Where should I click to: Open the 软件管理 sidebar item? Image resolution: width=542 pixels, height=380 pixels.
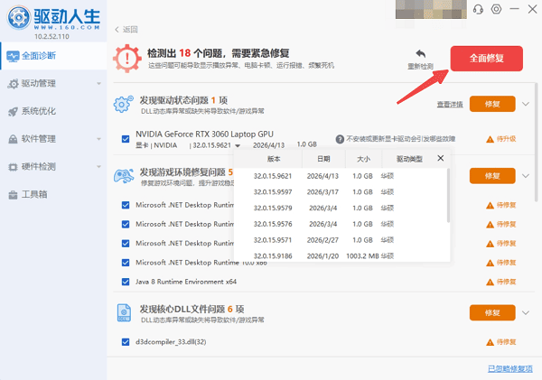pyautogui.click(x=53, y=139)
